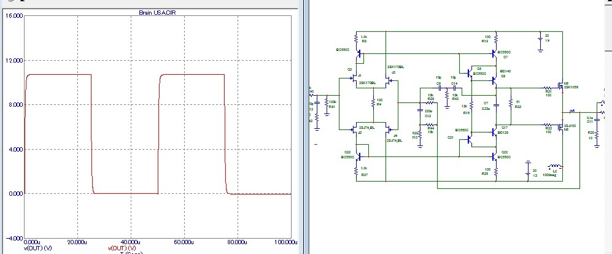Select resistor R3 (1.1k) in schematic
The image size is (612, 254).
(x=356, y=38)
